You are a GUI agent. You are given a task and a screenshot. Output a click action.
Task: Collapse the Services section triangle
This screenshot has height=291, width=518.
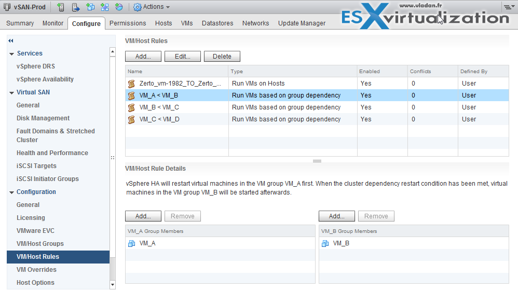pos(11,54)
